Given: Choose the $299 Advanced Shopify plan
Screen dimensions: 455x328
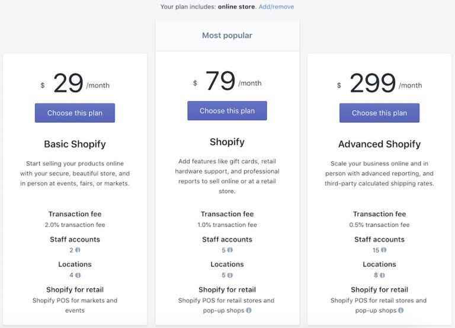Looking at the screenshot, I should pos(379,113).
